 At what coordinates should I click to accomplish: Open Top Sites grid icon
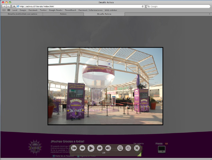[9, 10]
